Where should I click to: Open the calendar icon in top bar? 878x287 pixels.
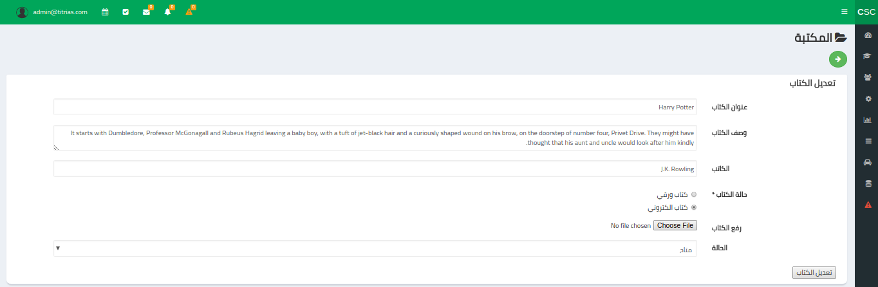105,12
